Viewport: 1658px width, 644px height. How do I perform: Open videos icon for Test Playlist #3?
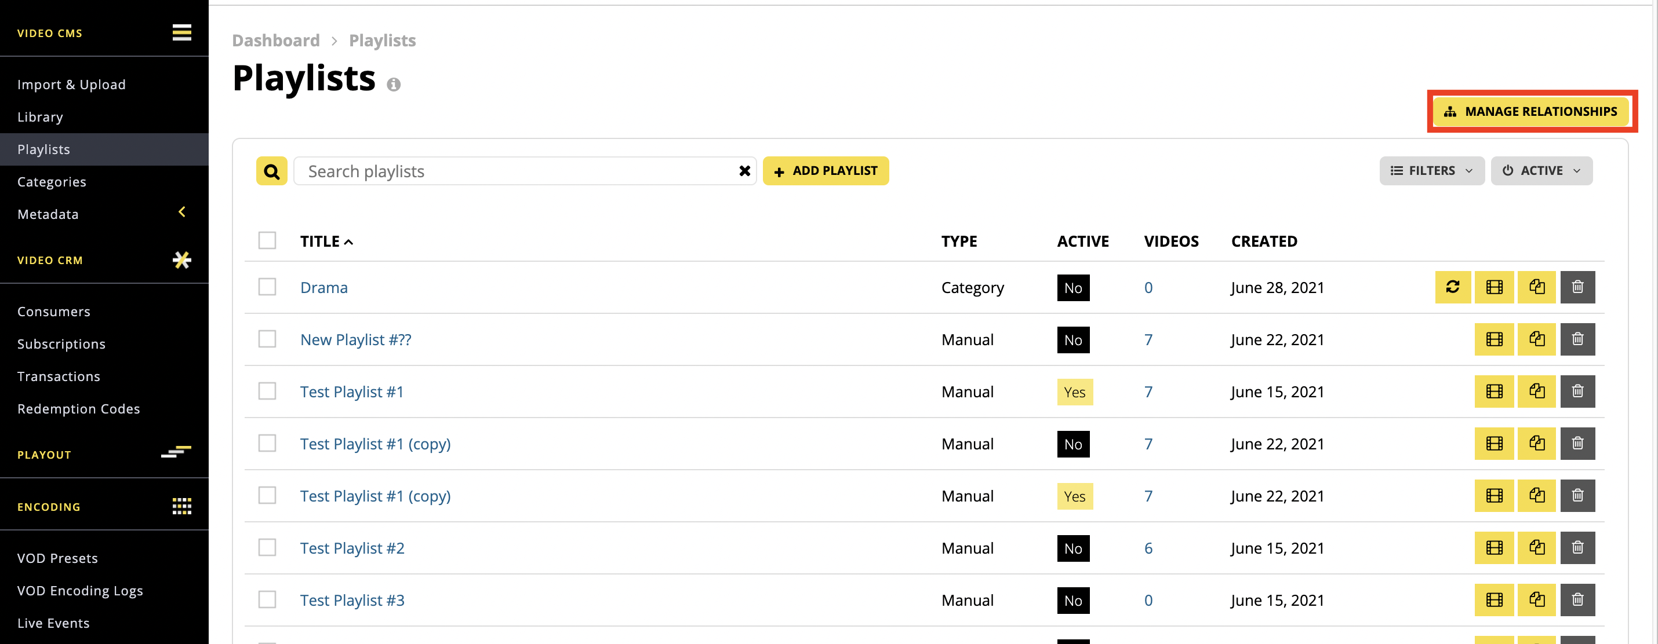point(1495,599)
